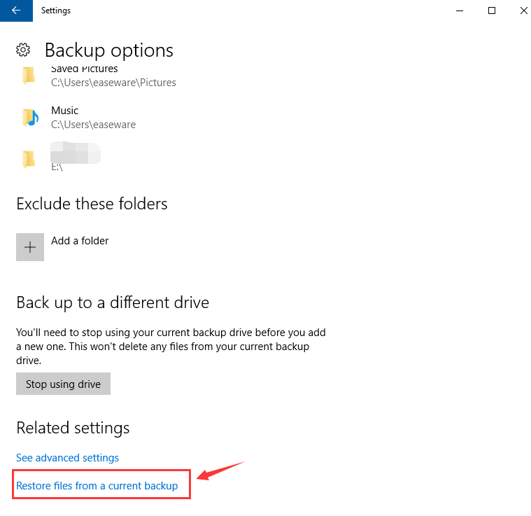Click the Add a folder label
The height and width of the screenshot is (516, 531).
(x=80, y=241)
